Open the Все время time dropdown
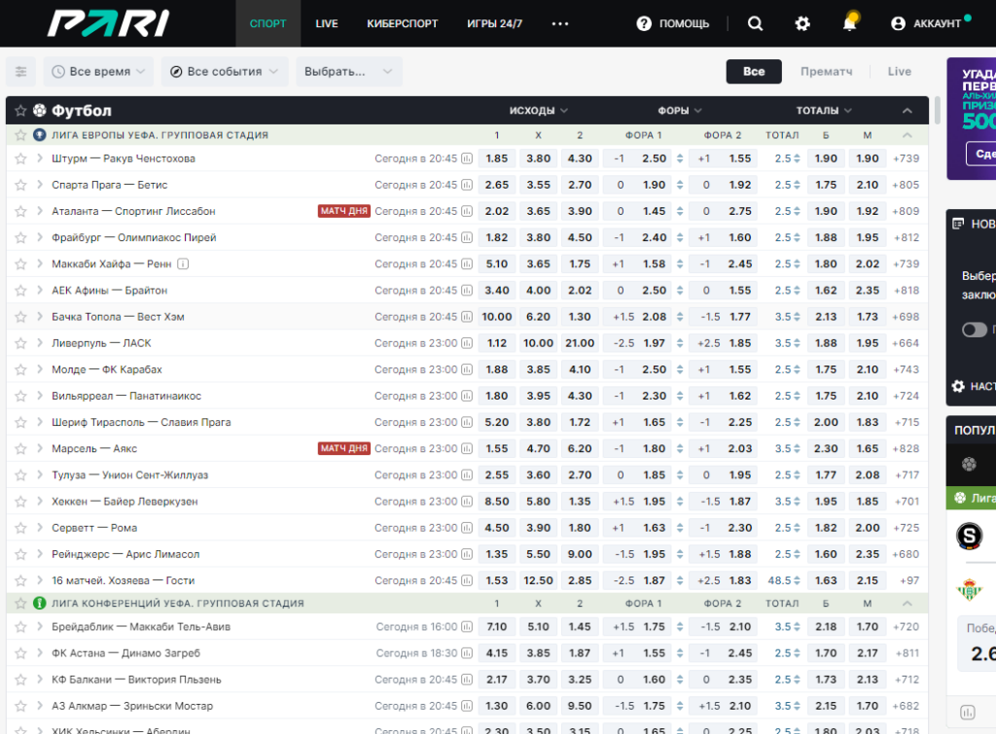This screenshot has height=734, width=996. [98, 72]
